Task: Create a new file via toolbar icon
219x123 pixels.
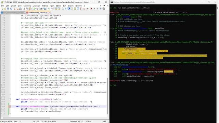Action: point(2,9)
